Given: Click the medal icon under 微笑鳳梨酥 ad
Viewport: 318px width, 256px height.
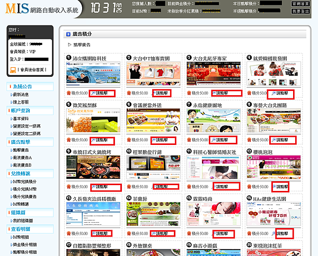Looking at the screenshot, I should [x=68, y=140].
